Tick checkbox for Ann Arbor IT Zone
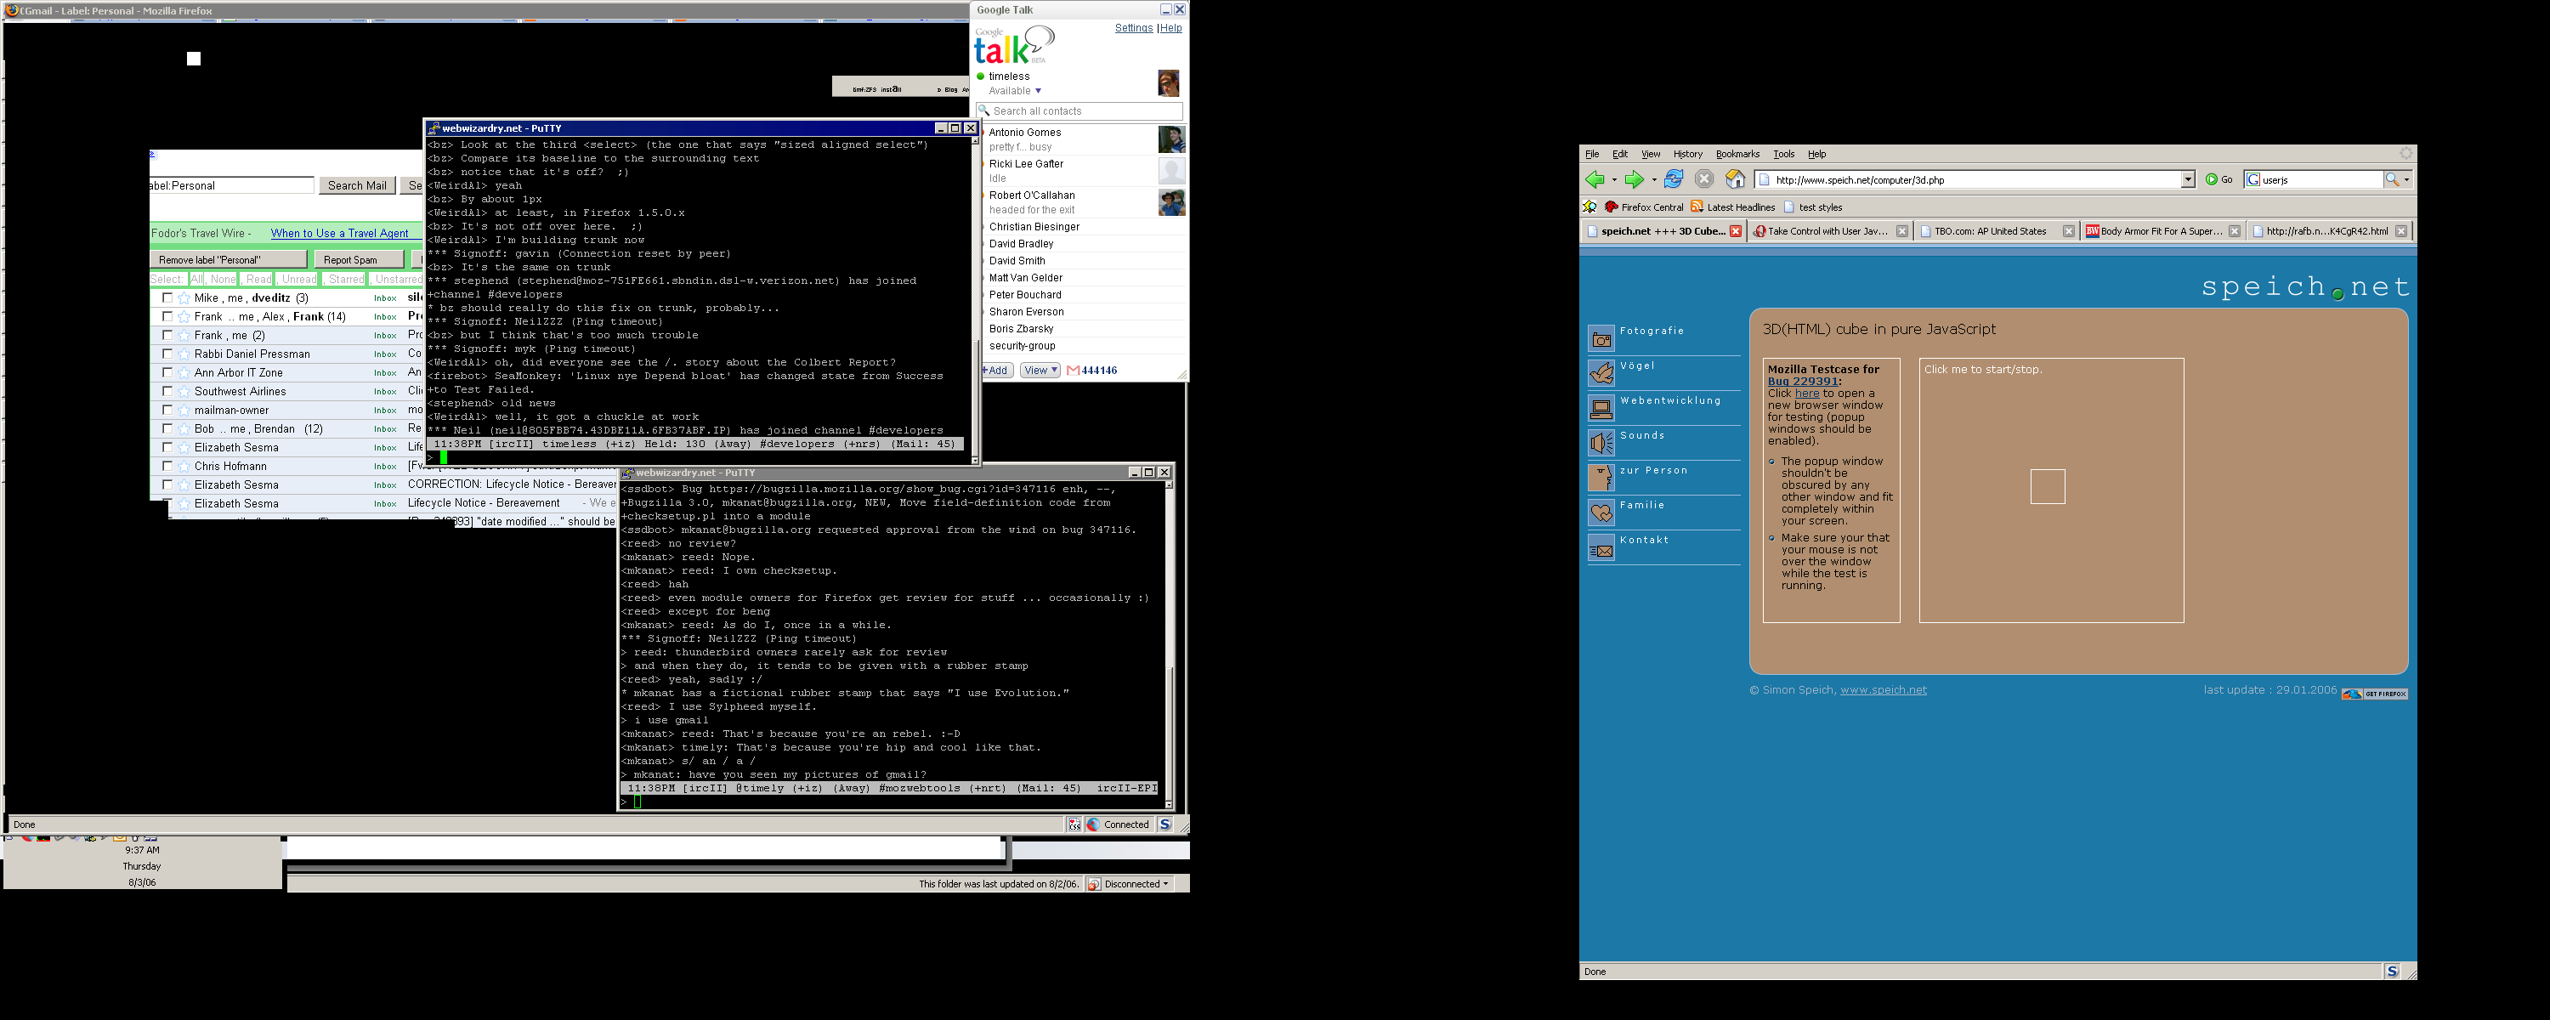The image size is (2550, 1020). (x=167, y=373)
